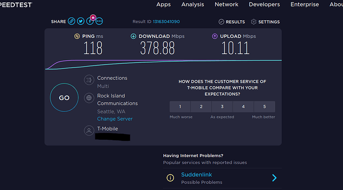Share result on Facebook
The image size is (343, 190).
click(89, 21)
